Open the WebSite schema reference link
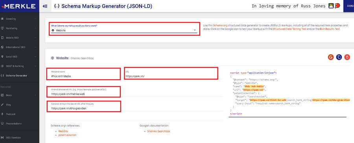Image resolution: width=354 pixels, height=143 pixels. point(63,131)
